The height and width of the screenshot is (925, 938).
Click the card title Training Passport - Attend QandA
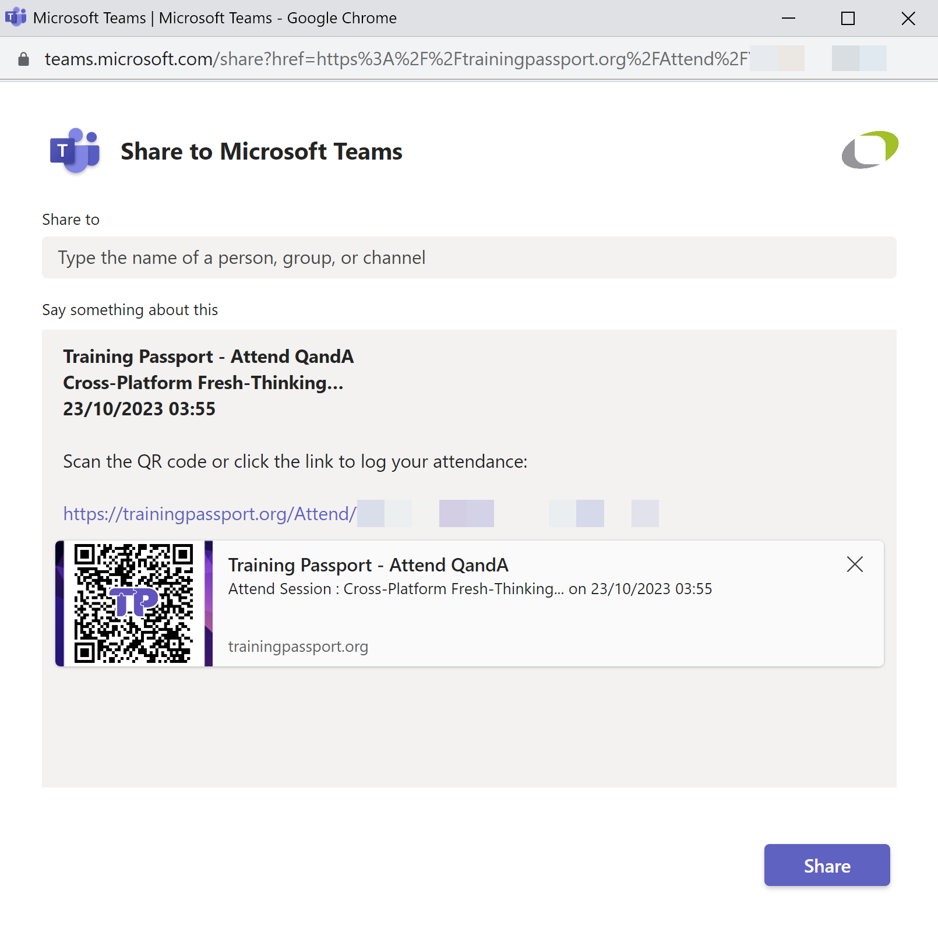[x=368, y=565]
